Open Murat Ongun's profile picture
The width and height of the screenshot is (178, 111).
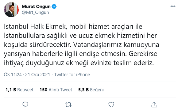pos(11,10)
